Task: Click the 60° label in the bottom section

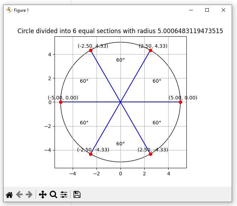Action: pyautogui.click(x=120, y=144)
